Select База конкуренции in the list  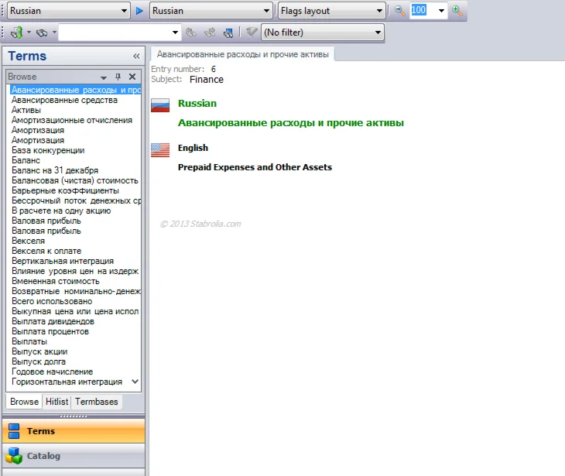(48, 150)
